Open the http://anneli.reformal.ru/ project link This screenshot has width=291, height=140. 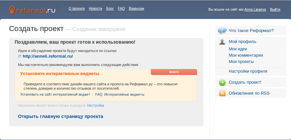pyautogui.click(x=48, y=56)
